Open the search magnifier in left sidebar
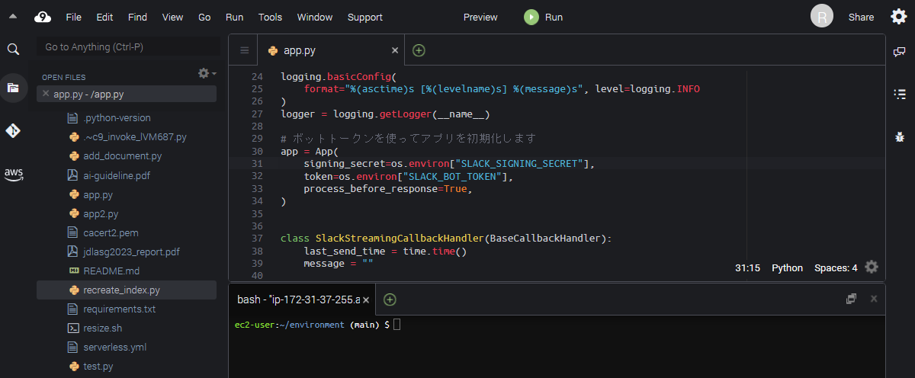 click(x=13, y=50)
